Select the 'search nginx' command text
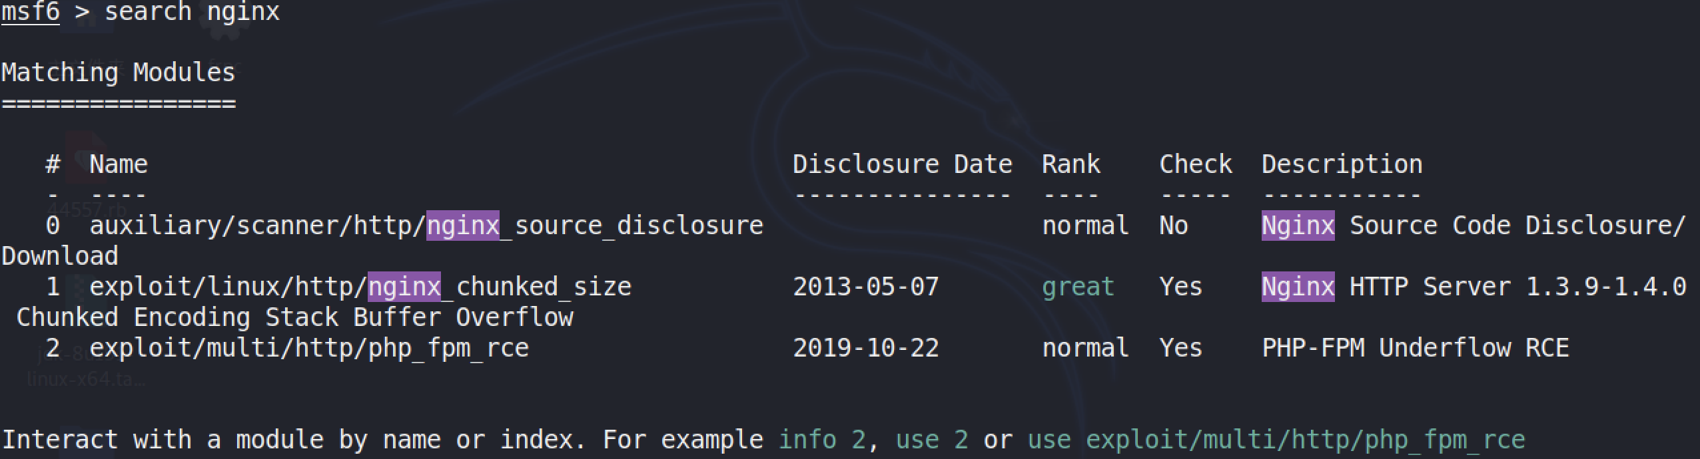The height and width of the screenshot is (459, 1700). coord(192,12)
